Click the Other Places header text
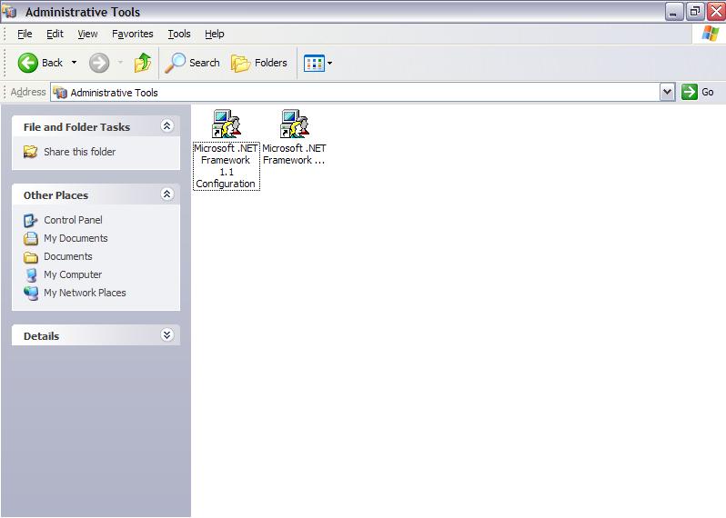This screenshot has width=726, height=518. click(55, 195)
